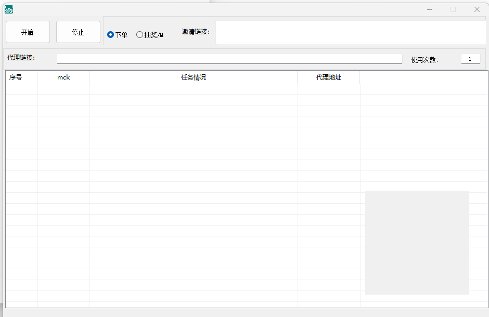Click the mck column header

pos(63,77)
